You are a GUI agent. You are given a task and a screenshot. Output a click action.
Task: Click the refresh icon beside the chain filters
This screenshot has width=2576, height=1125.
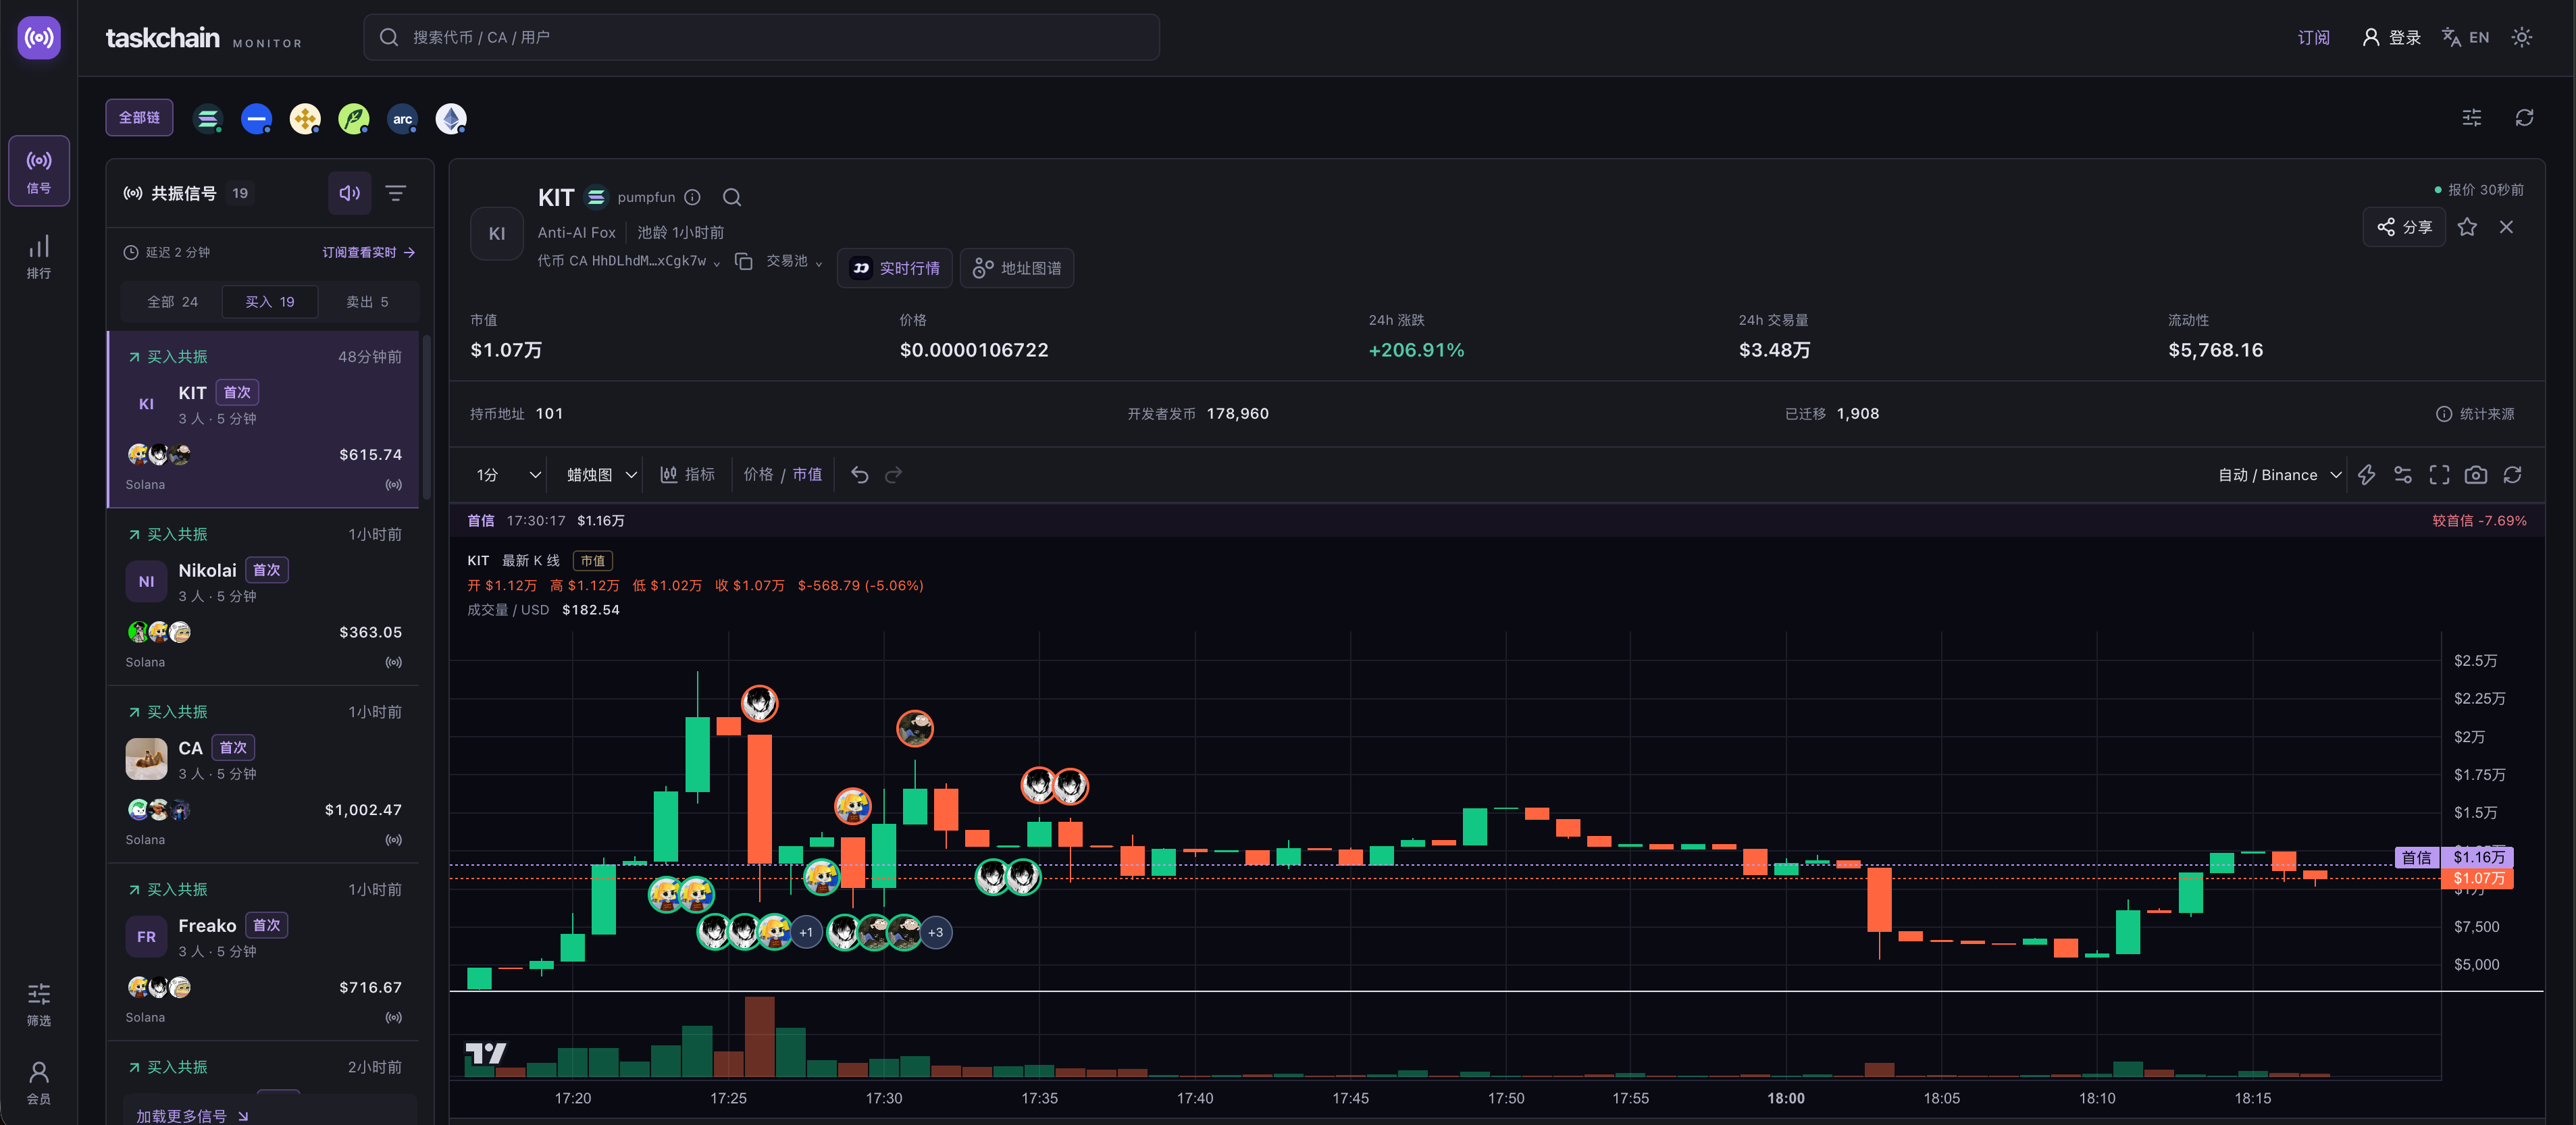(x=2524, y=118)
